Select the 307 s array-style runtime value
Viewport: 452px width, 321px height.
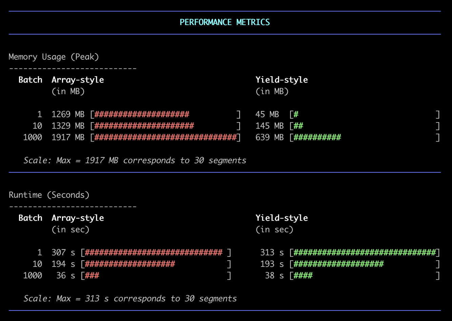click(63, 253)
